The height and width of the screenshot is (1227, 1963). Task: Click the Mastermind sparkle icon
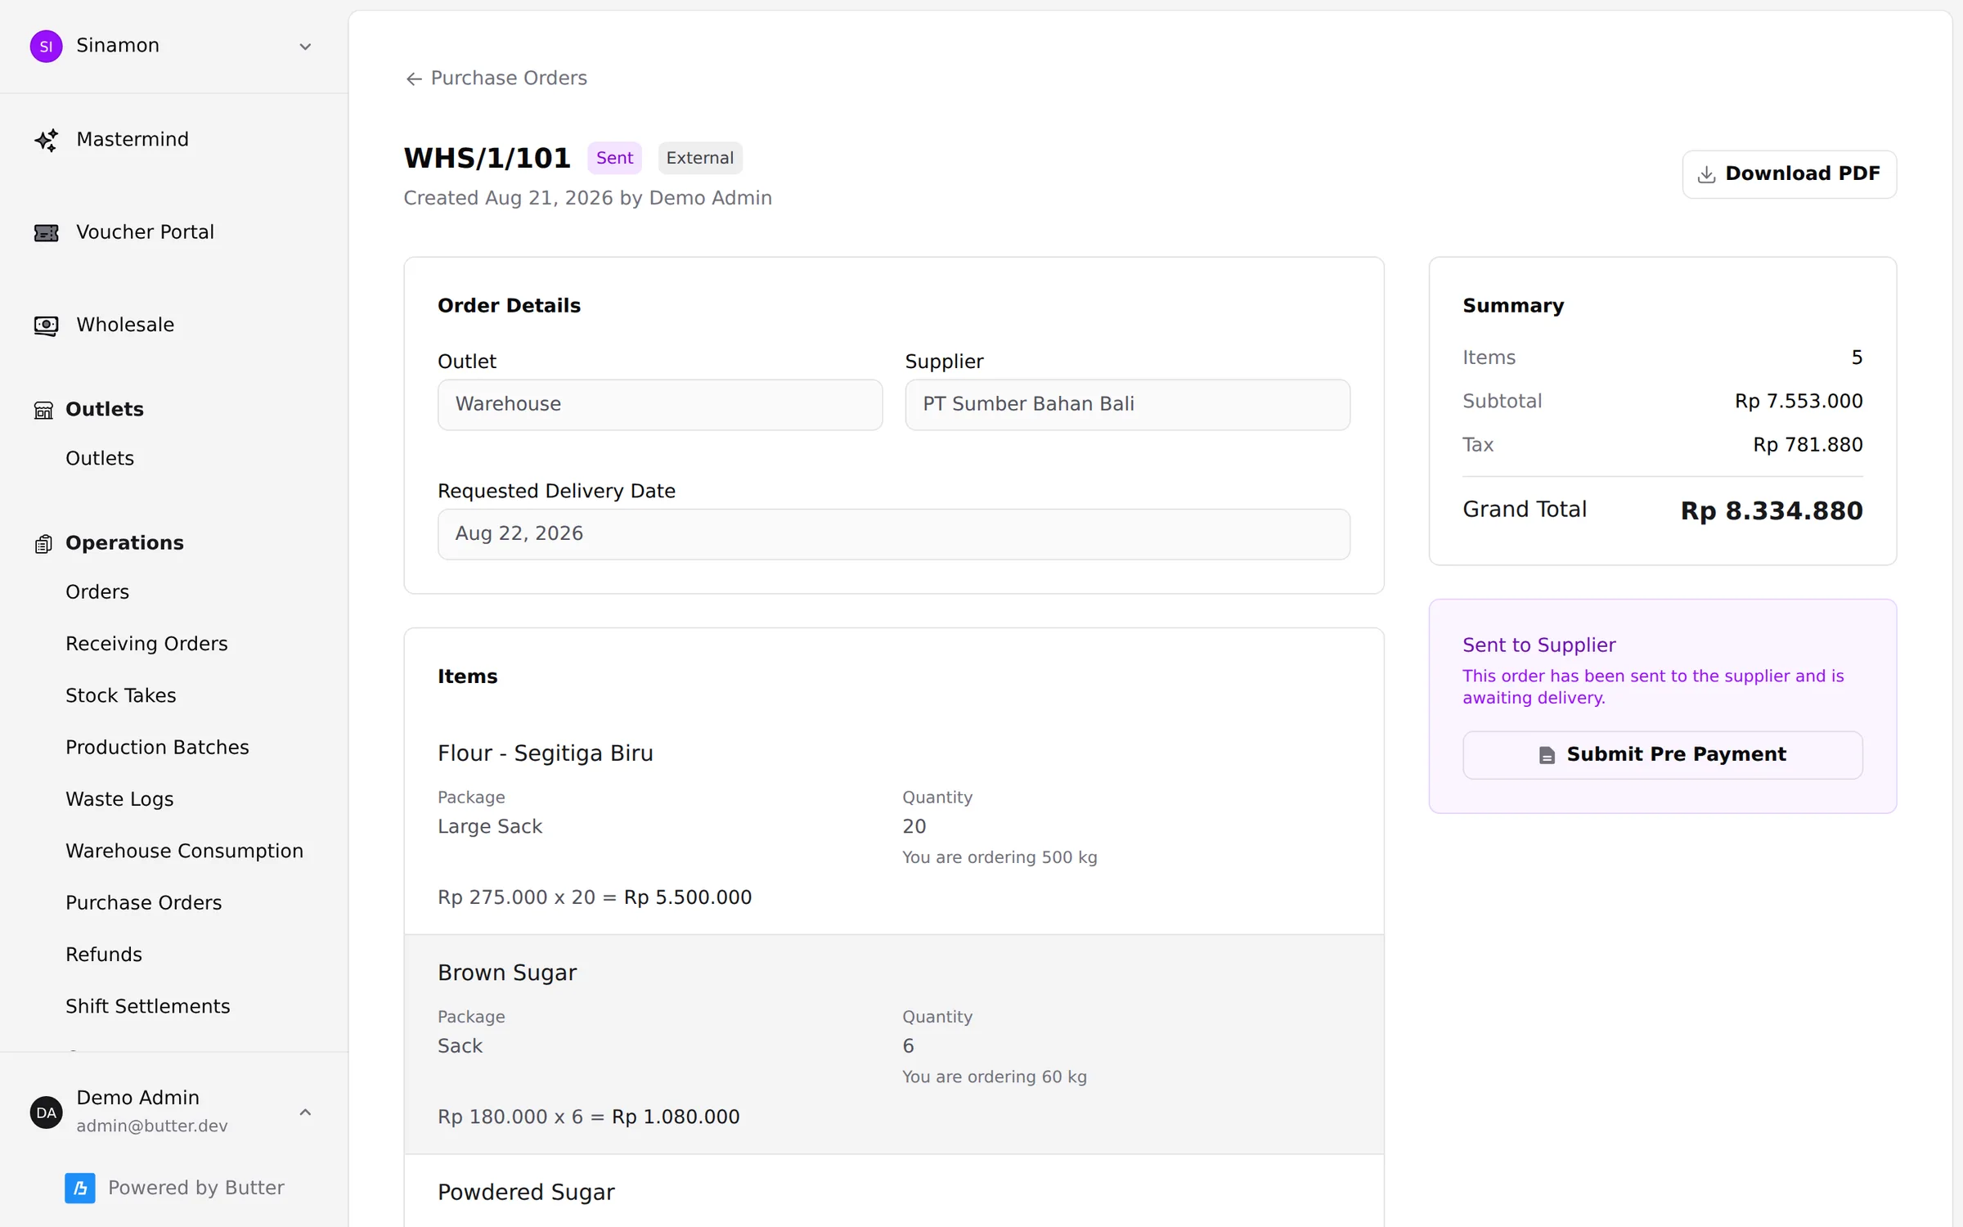tap(46, 140)
